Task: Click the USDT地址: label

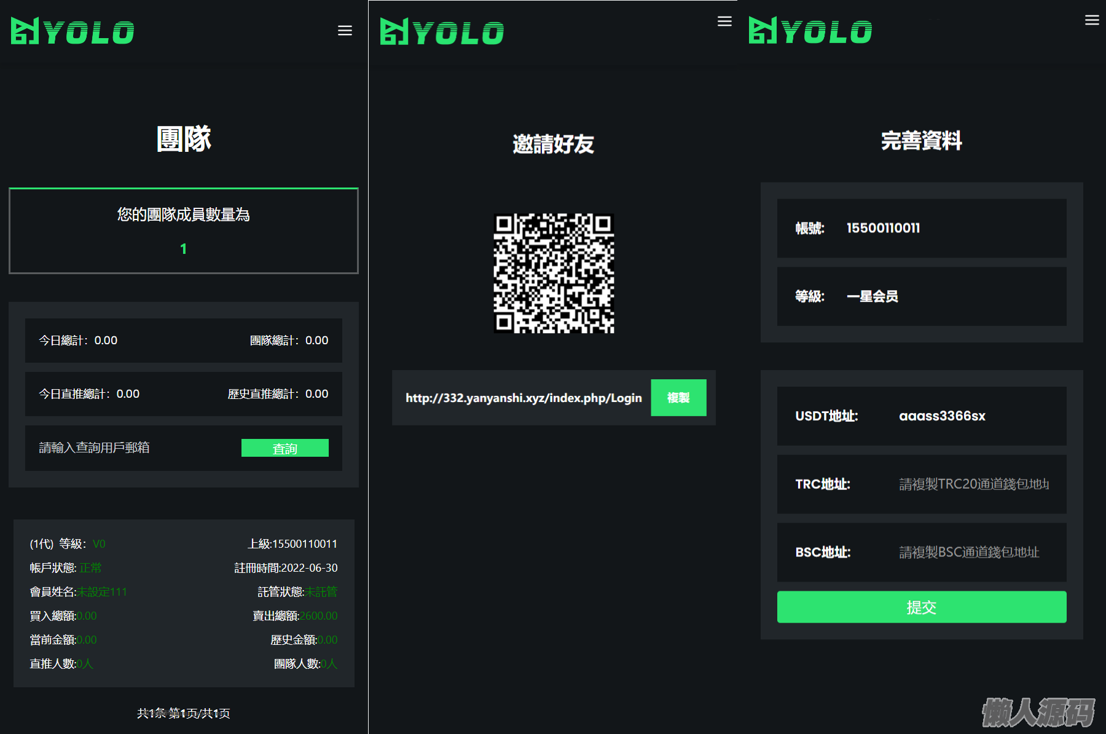Action: (826, 416)
